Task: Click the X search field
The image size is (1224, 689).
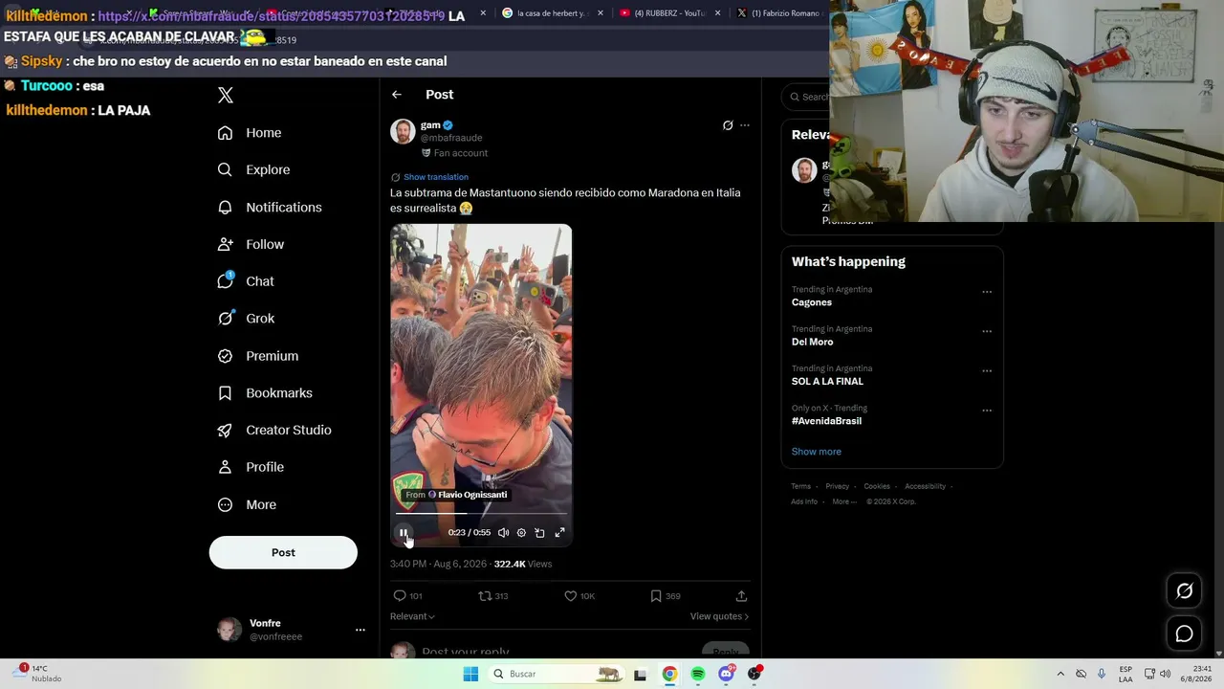Action: 806,97
